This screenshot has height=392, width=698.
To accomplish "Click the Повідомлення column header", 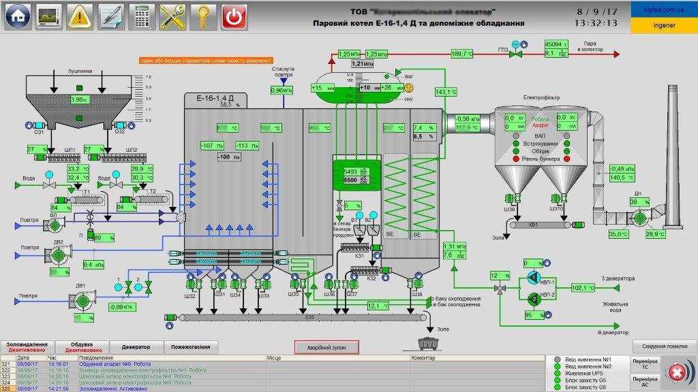I will coord(171,358).
